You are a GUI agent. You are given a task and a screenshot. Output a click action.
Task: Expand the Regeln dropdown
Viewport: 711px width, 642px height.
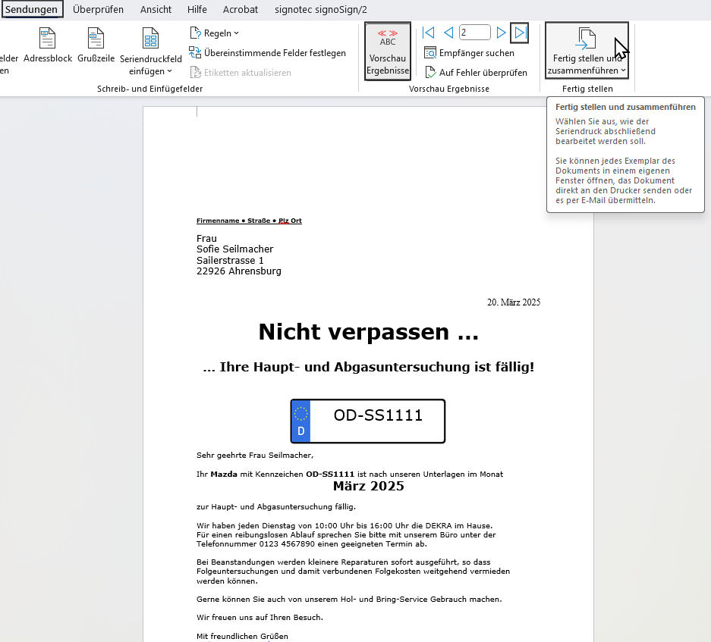(215, 33)
